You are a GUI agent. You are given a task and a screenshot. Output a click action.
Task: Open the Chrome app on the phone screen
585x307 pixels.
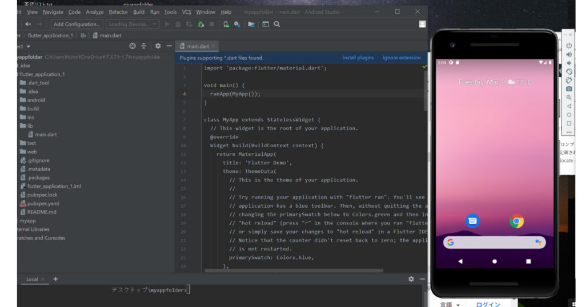click(516, 221)
